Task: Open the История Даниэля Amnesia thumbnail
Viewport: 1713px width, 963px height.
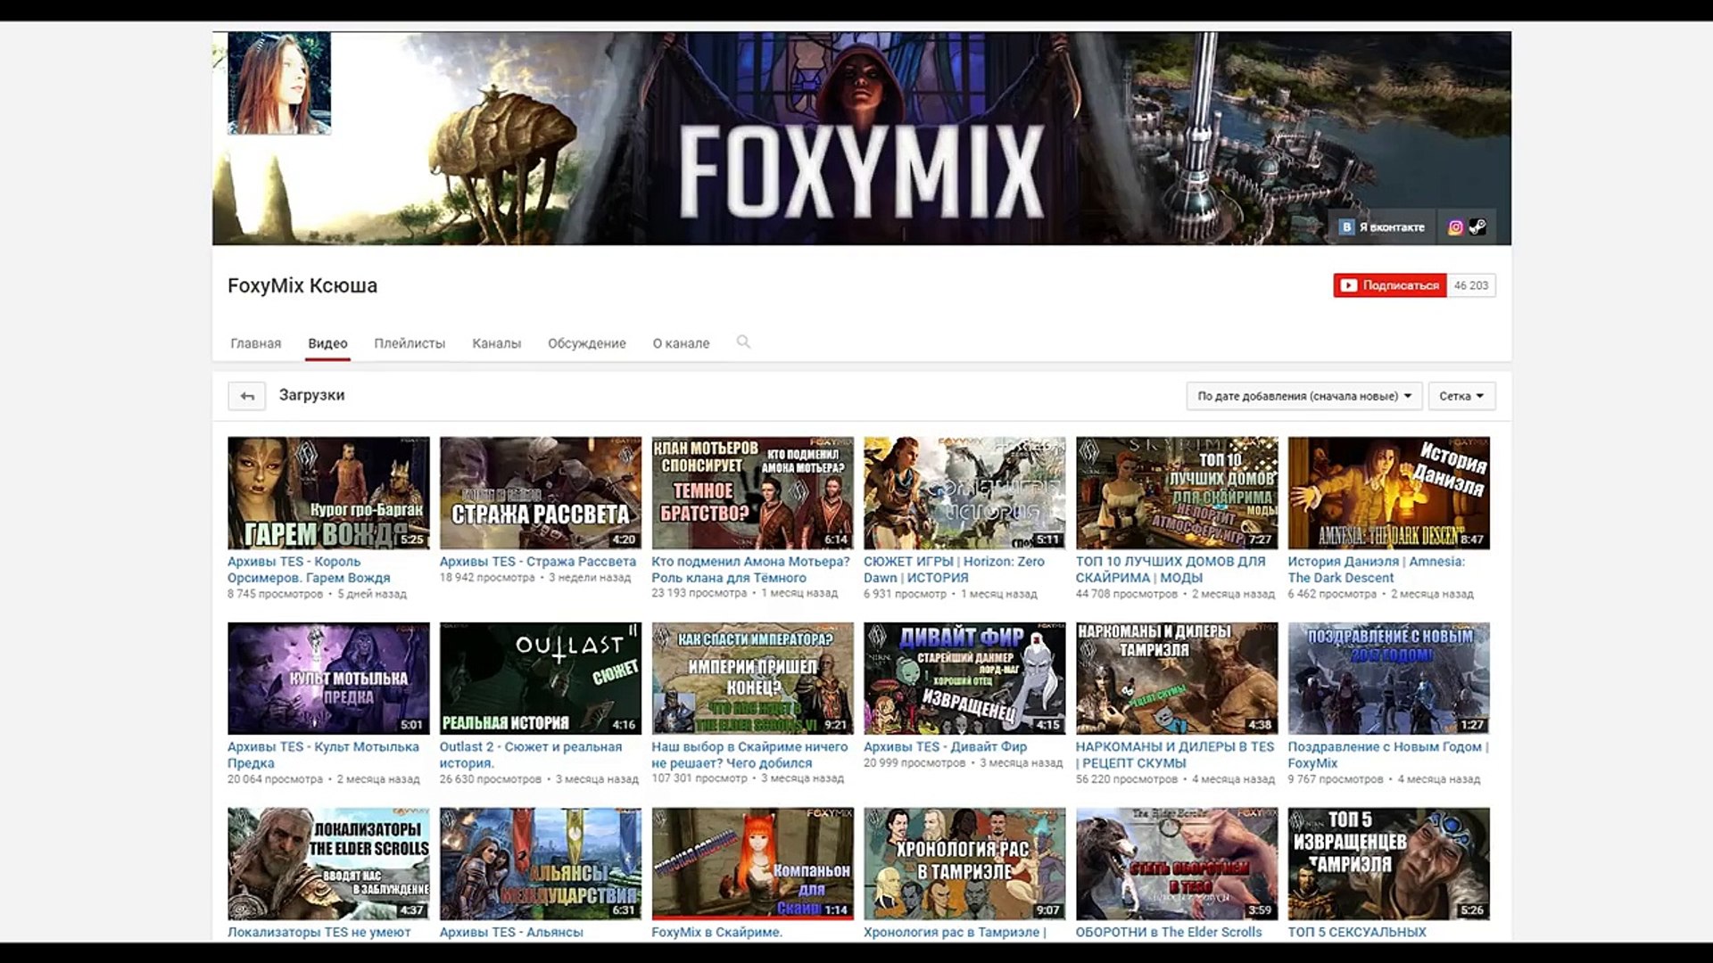Action: (1389, 493)
